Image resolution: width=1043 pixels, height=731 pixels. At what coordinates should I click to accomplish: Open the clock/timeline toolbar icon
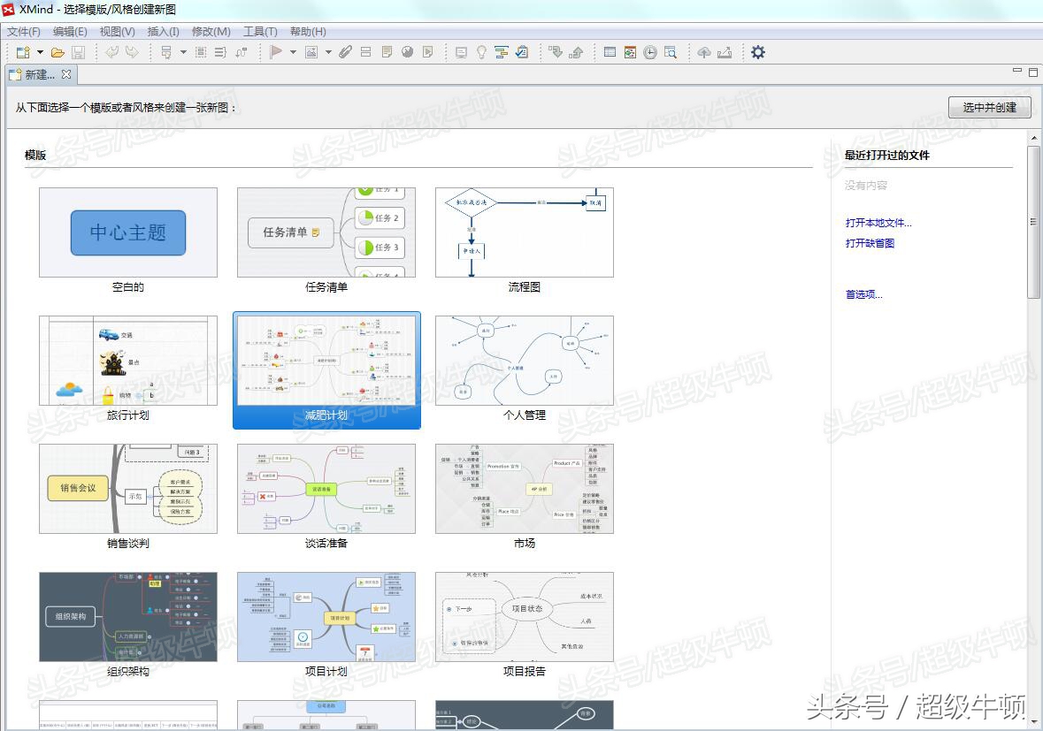pos(649,51)
